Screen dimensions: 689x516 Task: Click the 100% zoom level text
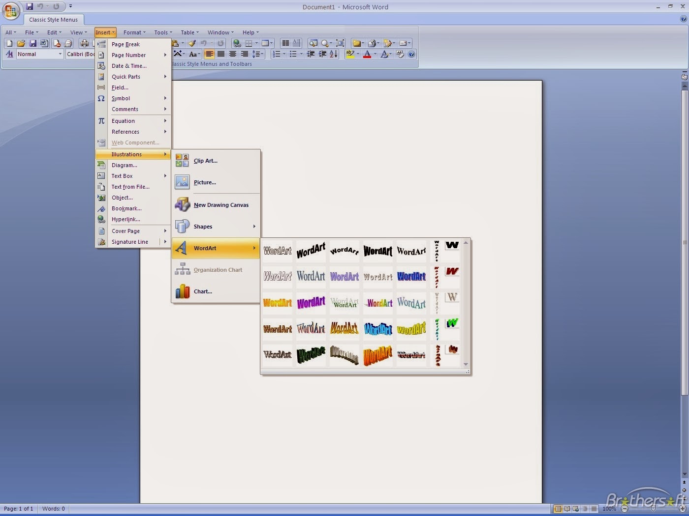[609, 509]
